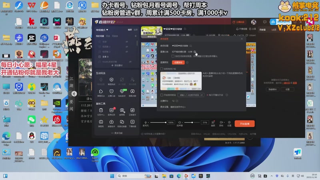
Task: Switch to landscape (横屏) layout tab
Action: click(x=130, y=30)
